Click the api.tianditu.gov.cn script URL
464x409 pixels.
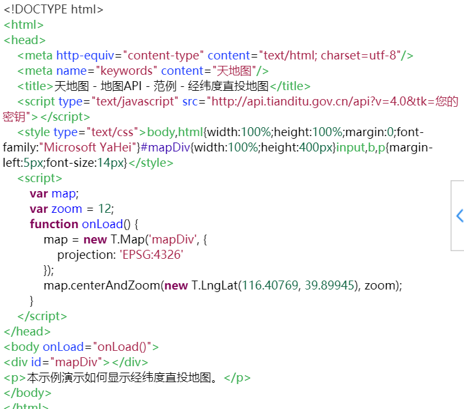(x=334, y=102)
